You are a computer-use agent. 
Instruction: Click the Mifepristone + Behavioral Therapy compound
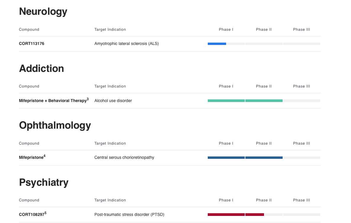(x=52, y=101)
